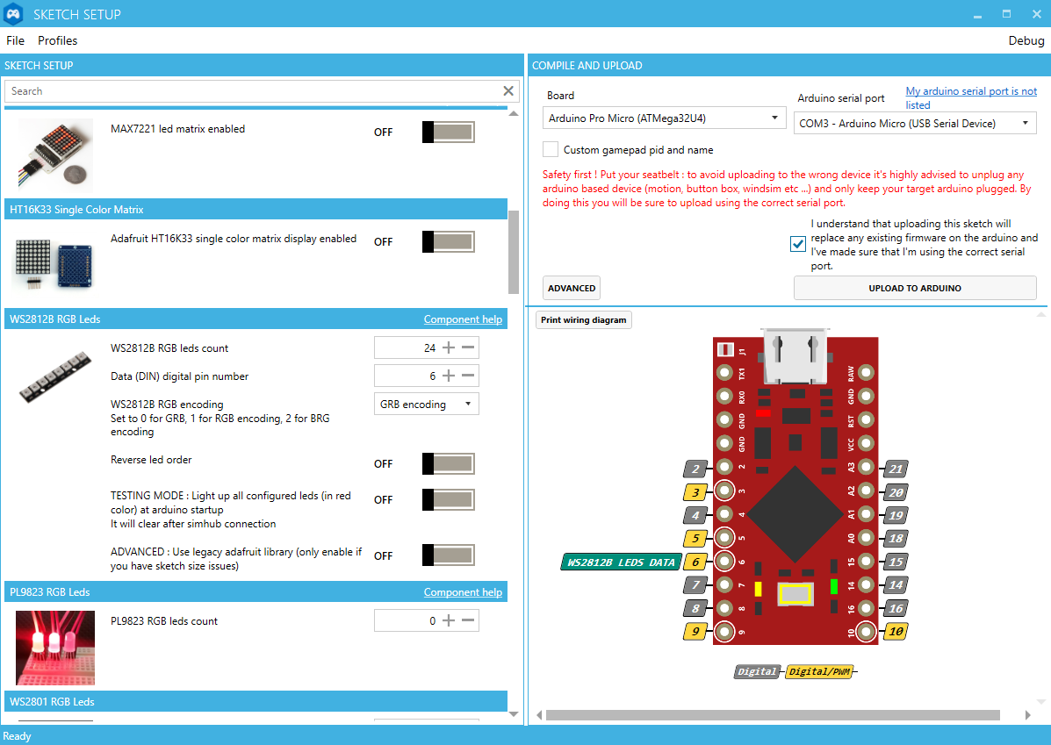The height and width of the screenshot is (745, 1051).
Task: Increase WS2812B RGB leds count with plus
Action: click(449, 348)
